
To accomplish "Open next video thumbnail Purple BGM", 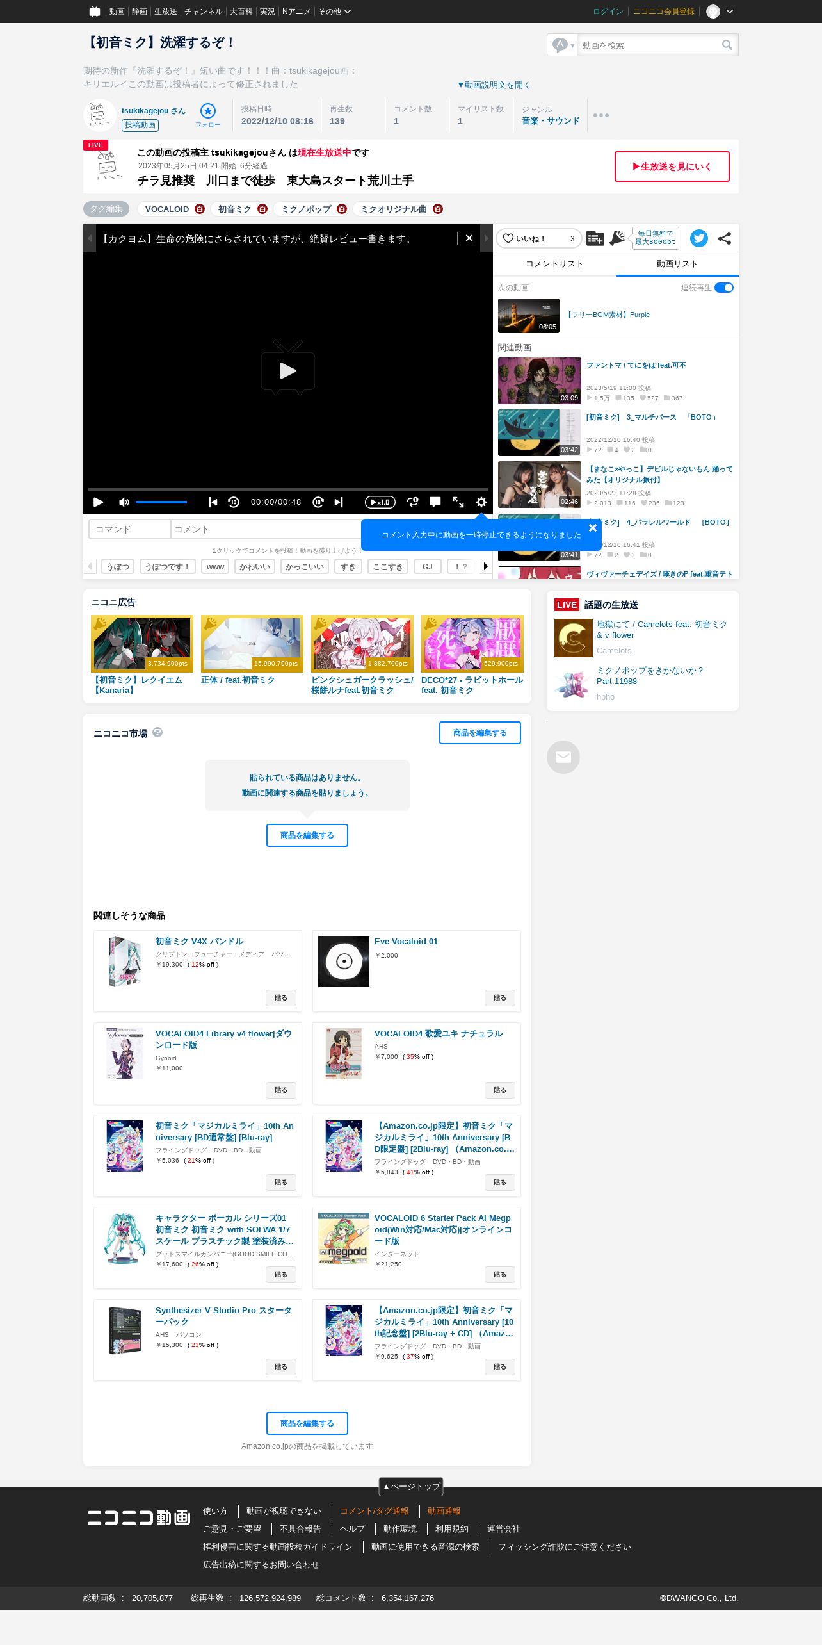I will click(x=529, y=315).
